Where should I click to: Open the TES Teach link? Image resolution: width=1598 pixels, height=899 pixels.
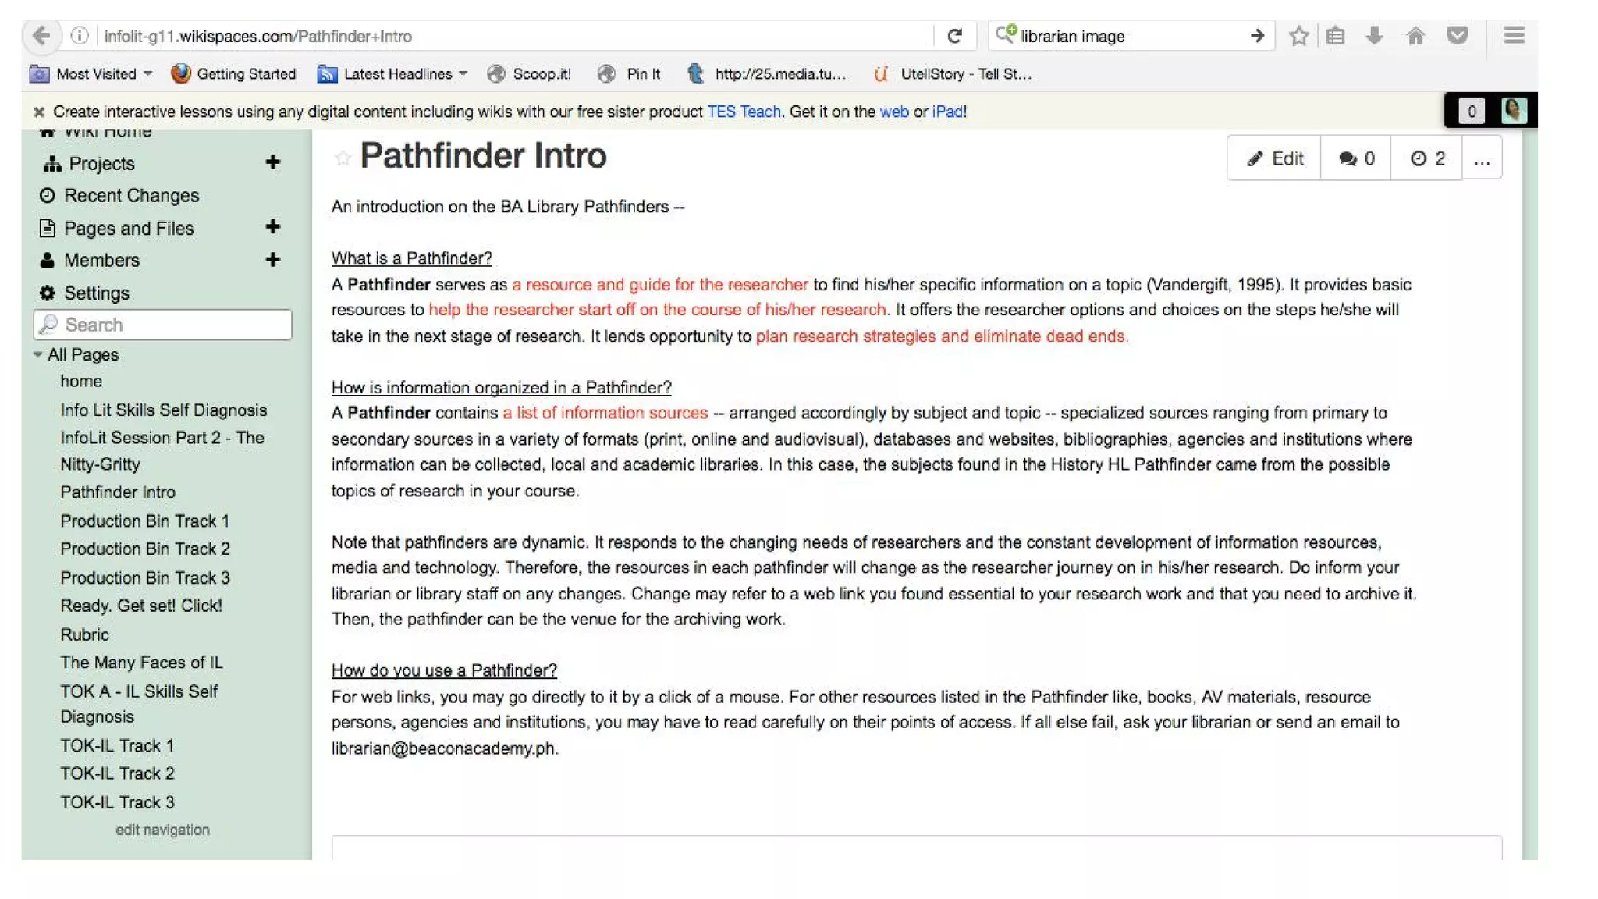[x=743, y=112]
